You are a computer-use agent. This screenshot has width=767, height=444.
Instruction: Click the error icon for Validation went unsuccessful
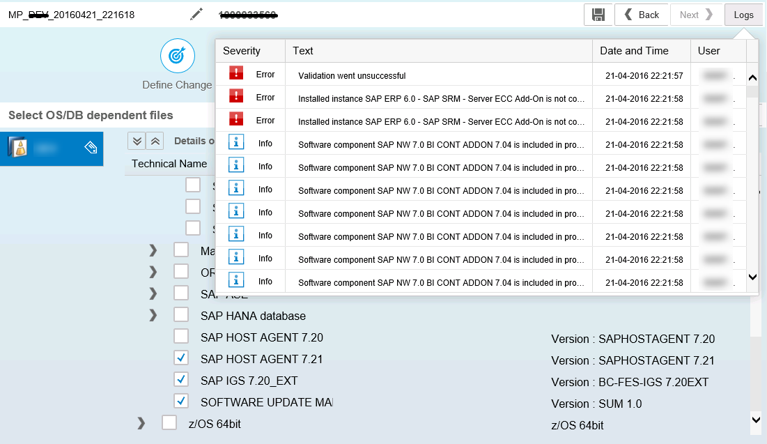pyautogui.click(x=235, y=73)
